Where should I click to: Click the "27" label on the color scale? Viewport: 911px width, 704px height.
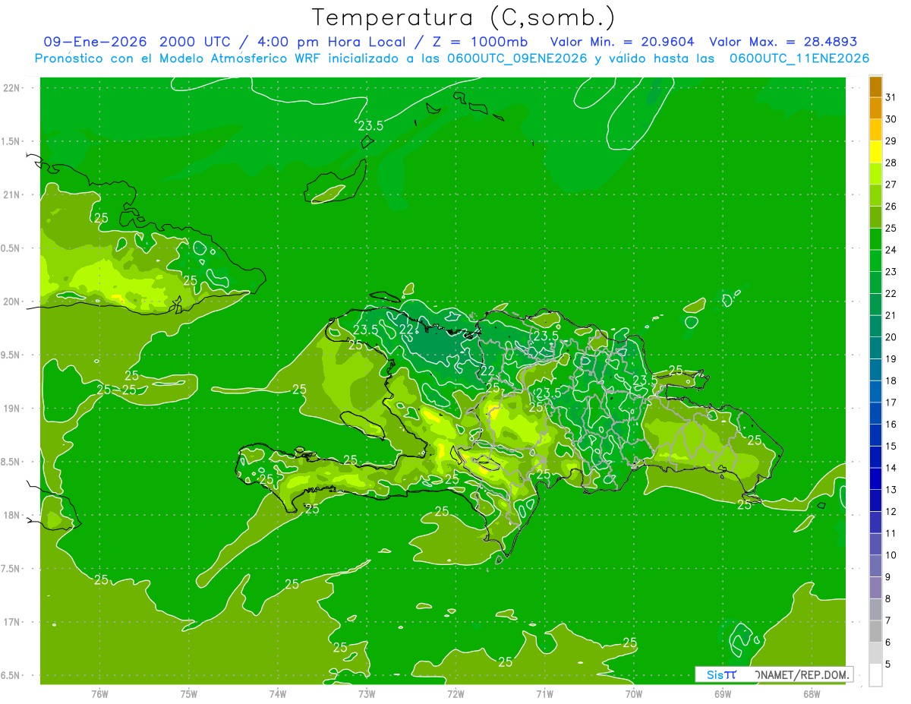(891, 185)
